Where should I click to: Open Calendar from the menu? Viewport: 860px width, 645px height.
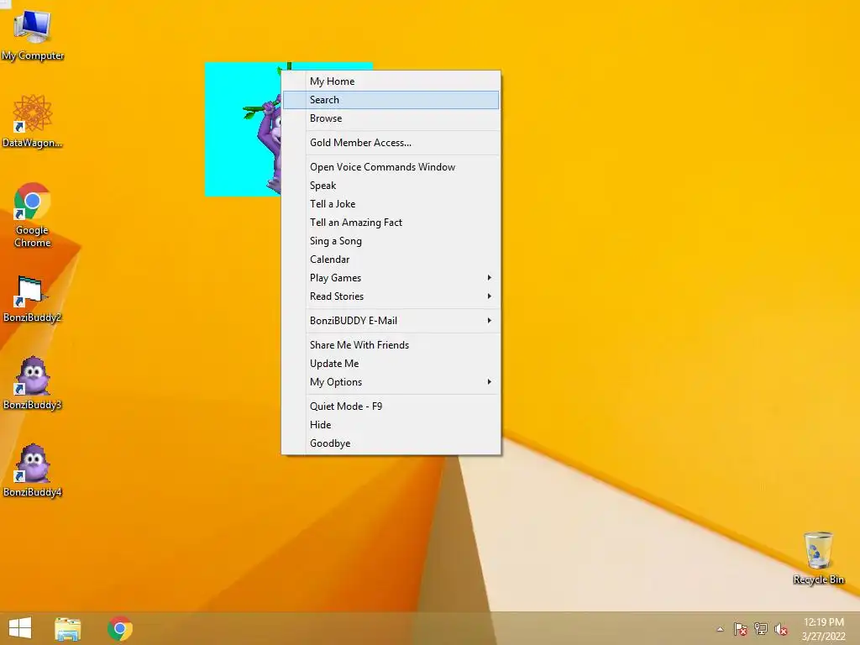391,260
